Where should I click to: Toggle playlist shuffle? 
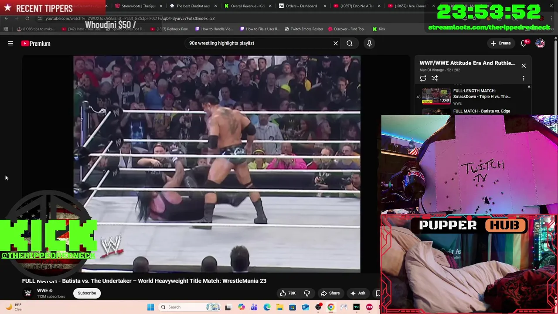(x=435, y=78)
